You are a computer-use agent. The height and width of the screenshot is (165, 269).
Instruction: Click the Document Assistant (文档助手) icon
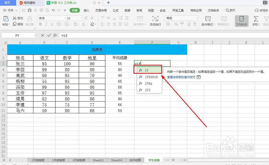(241, 20)
